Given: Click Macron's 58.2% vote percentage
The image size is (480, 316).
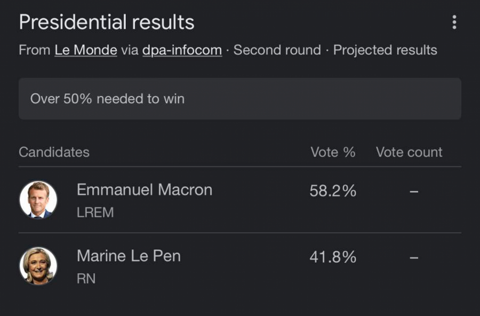Looking at the screenshot, I should coord(333,191).
